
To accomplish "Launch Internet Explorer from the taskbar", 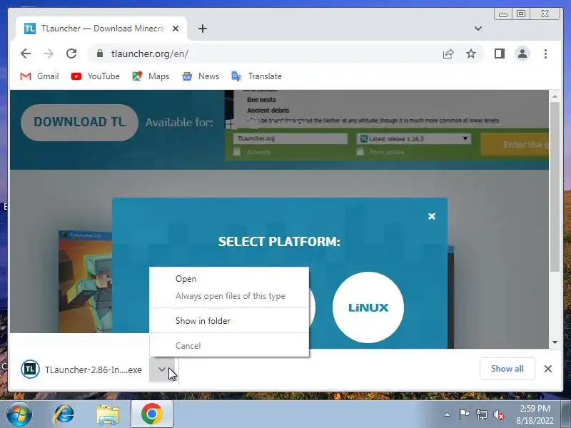I will tap(64, 414).
